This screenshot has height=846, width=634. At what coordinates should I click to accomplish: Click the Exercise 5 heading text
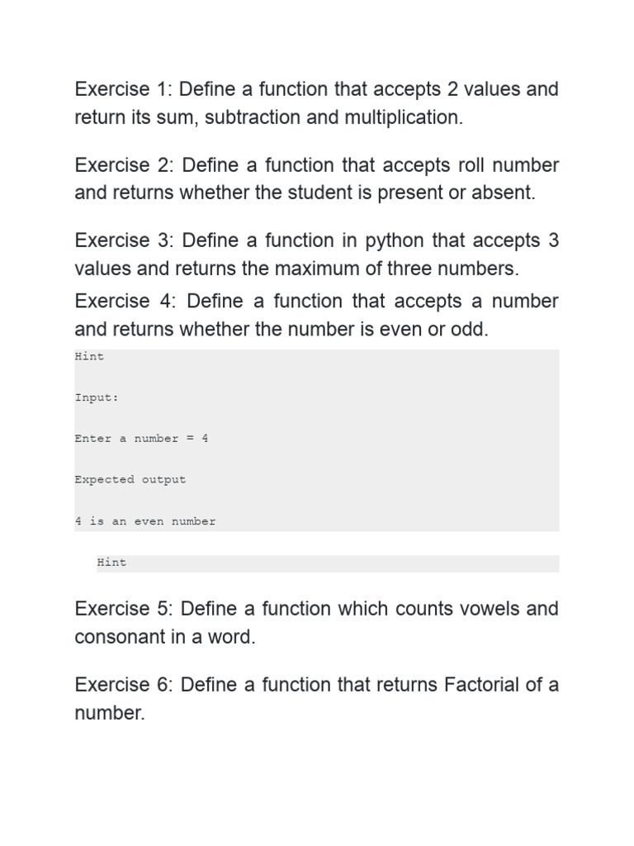tap(124, 609)
